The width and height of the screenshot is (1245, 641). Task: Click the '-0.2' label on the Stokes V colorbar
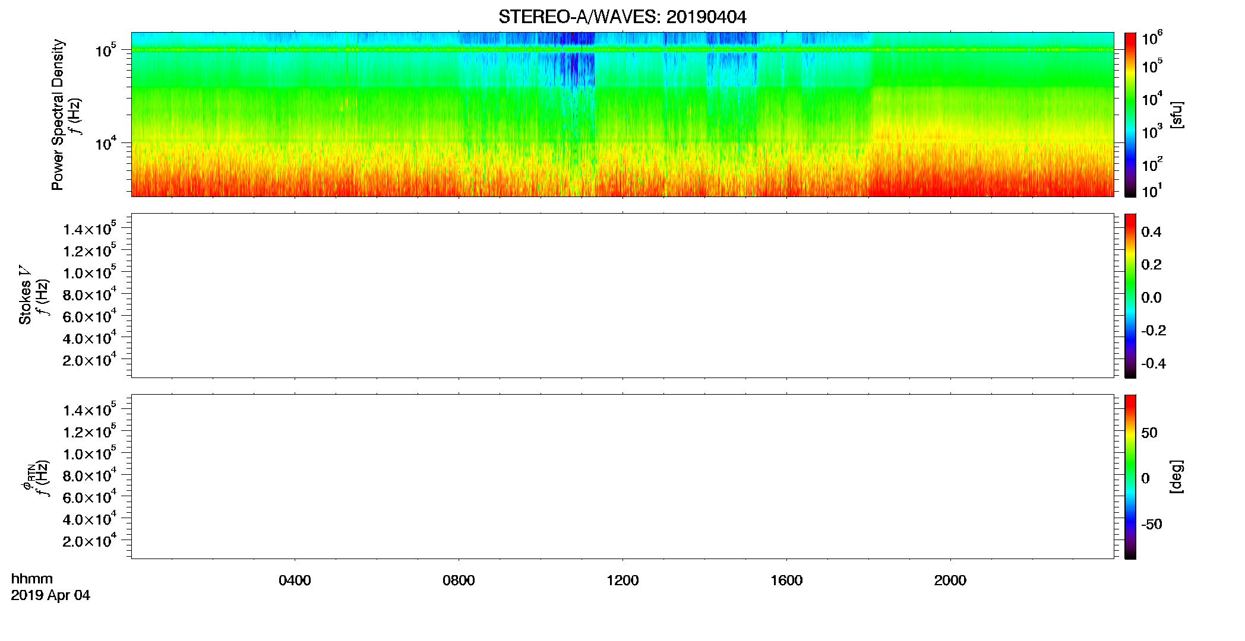pyautogui.click(x=1154, y=331)
